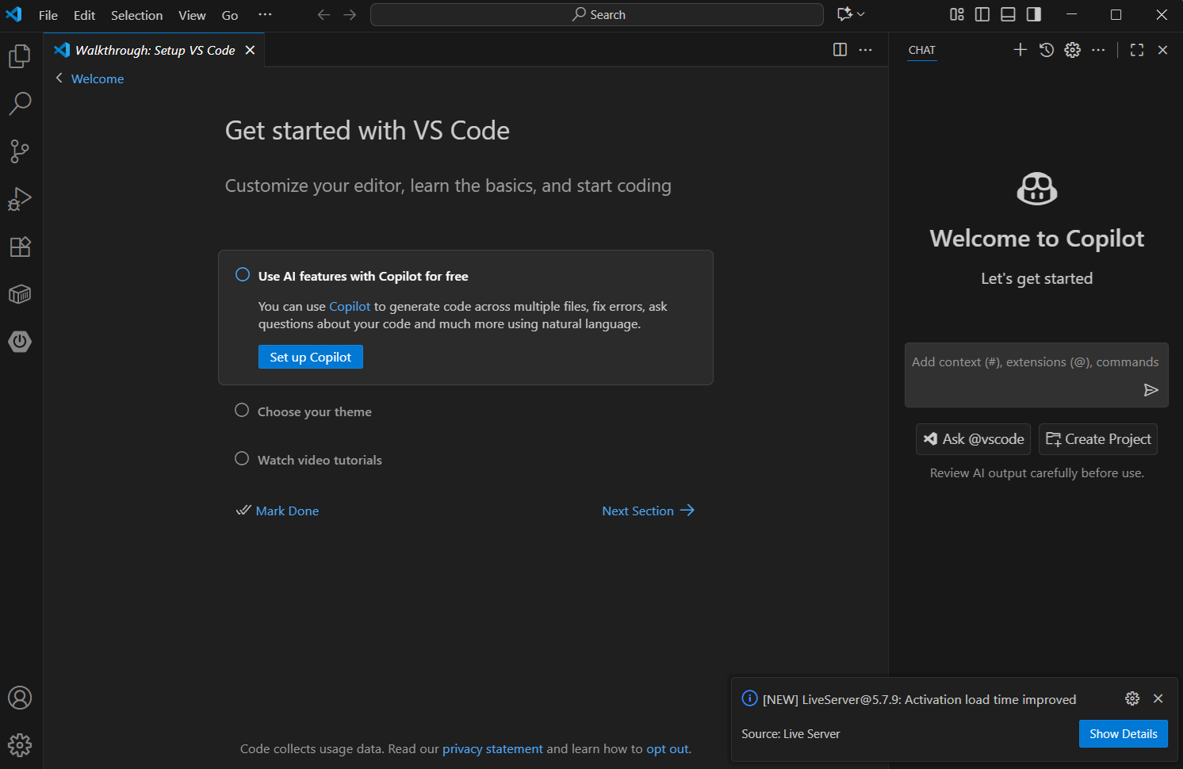Maximize the chat panel
The image size is (1183, 769).
pyautogui.click(x=1137, y=50)
